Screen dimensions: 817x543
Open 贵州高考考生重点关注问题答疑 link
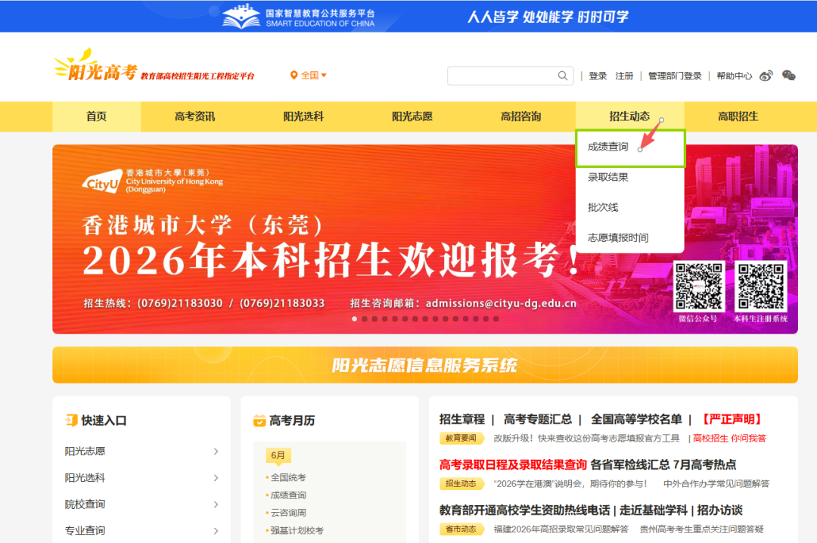[702, 529]
